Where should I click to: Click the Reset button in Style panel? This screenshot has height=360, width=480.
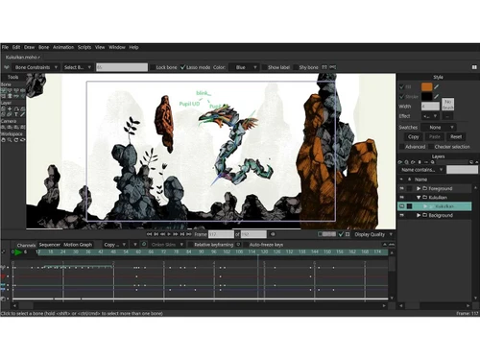(x=456, y=136)
